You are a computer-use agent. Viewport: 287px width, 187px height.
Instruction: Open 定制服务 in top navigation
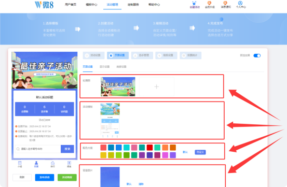[x=133, y=5]
